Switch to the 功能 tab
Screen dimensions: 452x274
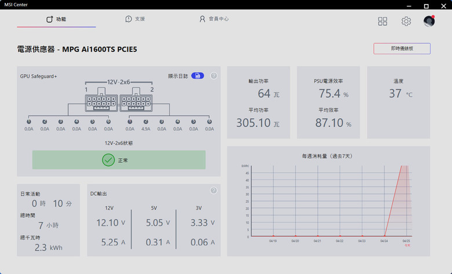pos(56,19)
